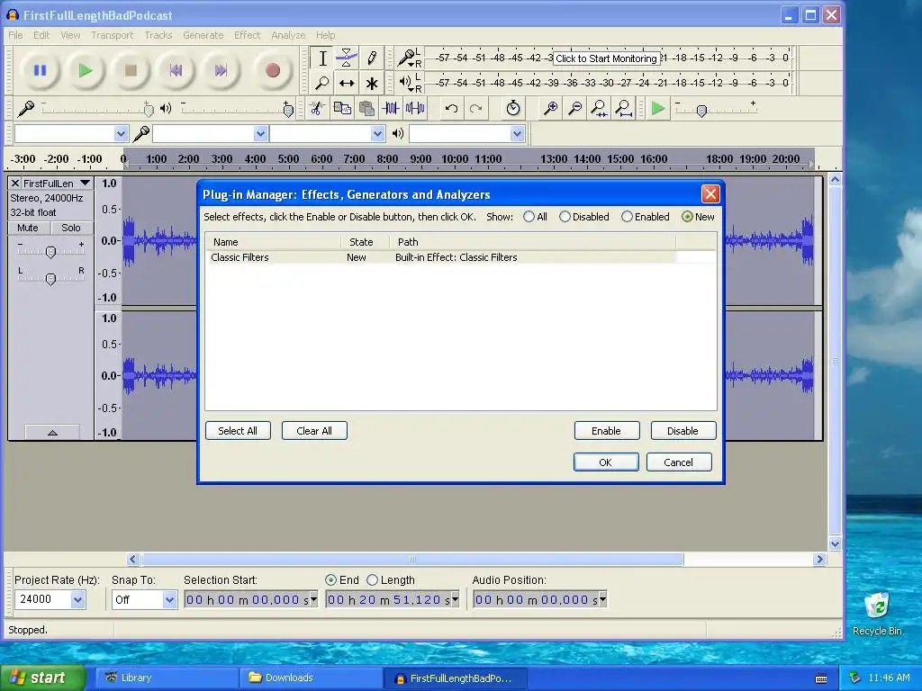Select the Selection (I-beam) tool
This screenshot has height=691, width=922.
[322, 58]
